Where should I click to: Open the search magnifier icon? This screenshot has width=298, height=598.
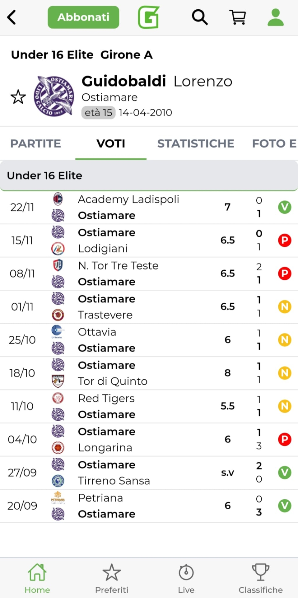(199, 17)
